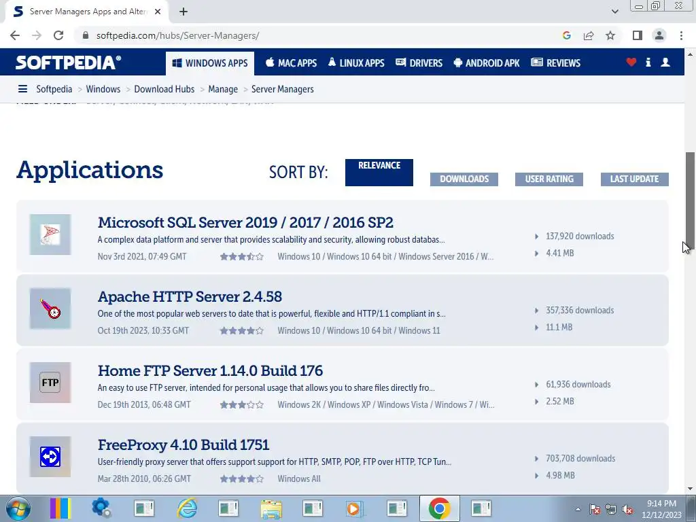Viewport: 696px width, 522px height.
Task: Click the muted volume tray icon
Action: point(627,510)
